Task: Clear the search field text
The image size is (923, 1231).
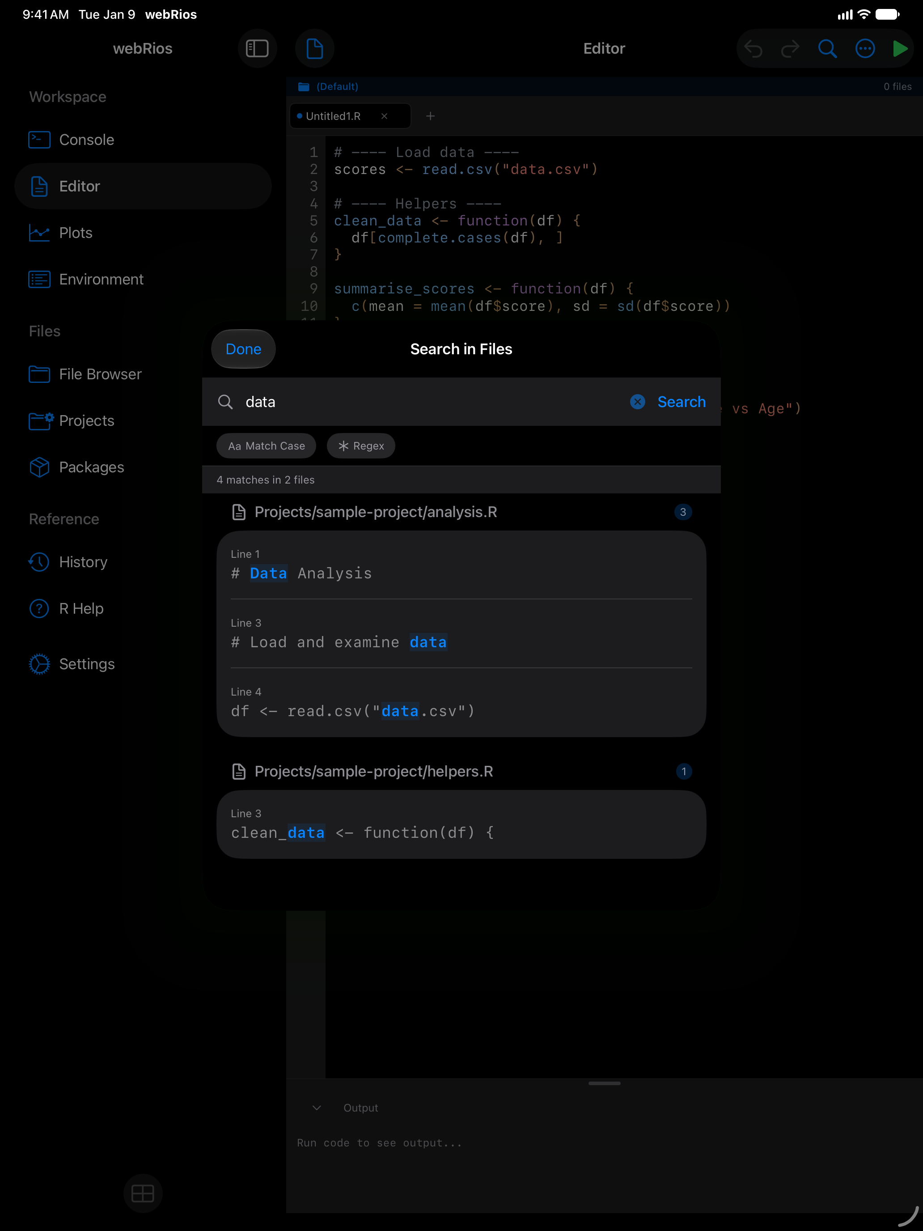Action: [638, 402]
